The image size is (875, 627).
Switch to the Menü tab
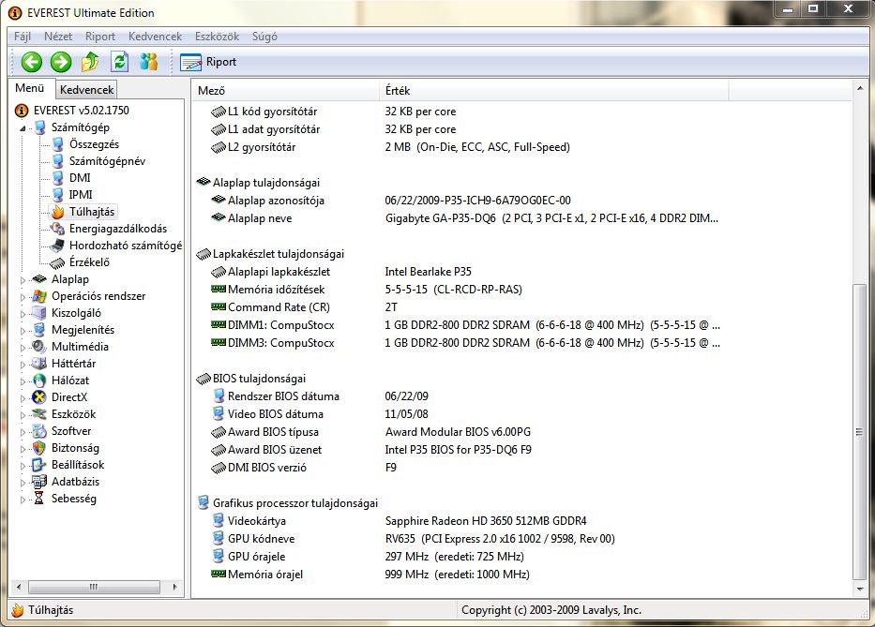click(x=30, y=88)
